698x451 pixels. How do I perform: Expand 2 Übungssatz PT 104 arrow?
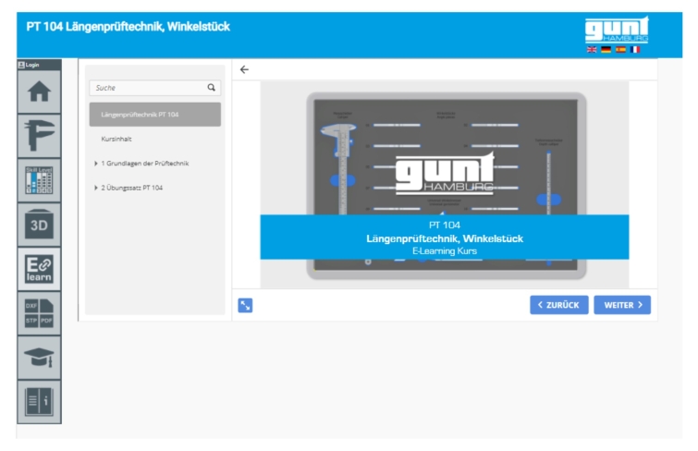tap(96, 188)
